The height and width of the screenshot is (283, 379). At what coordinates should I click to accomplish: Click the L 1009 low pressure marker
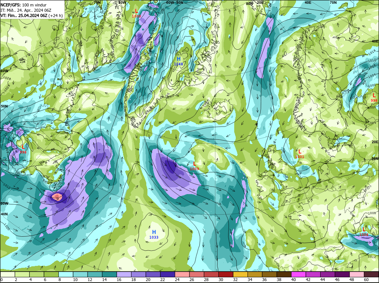[x=194, y=166]
